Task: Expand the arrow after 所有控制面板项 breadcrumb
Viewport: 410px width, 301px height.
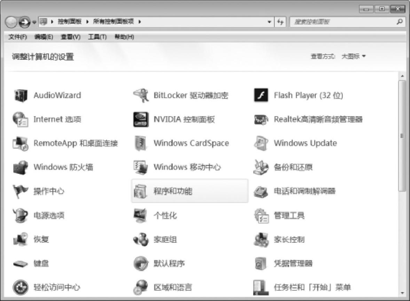Action: pos(140,22)
